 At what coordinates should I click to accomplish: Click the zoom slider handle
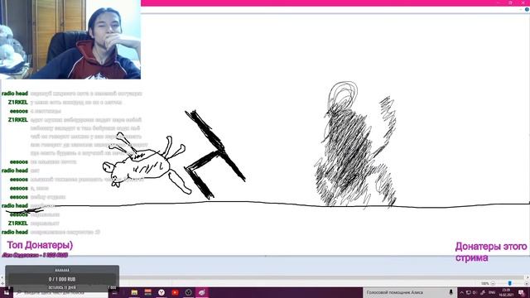510,283
